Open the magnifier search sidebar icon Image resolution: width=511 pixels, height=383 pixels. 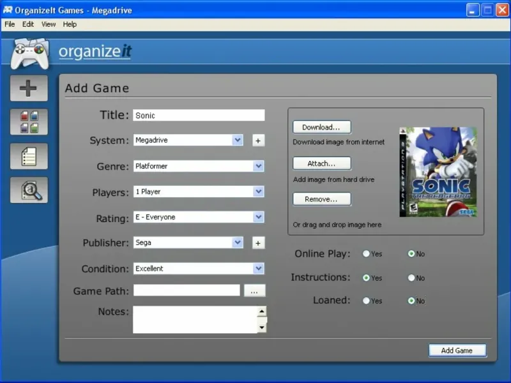(29, 190)
